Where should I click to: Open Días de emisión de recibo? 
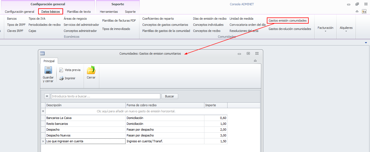(x=210, y=19)
